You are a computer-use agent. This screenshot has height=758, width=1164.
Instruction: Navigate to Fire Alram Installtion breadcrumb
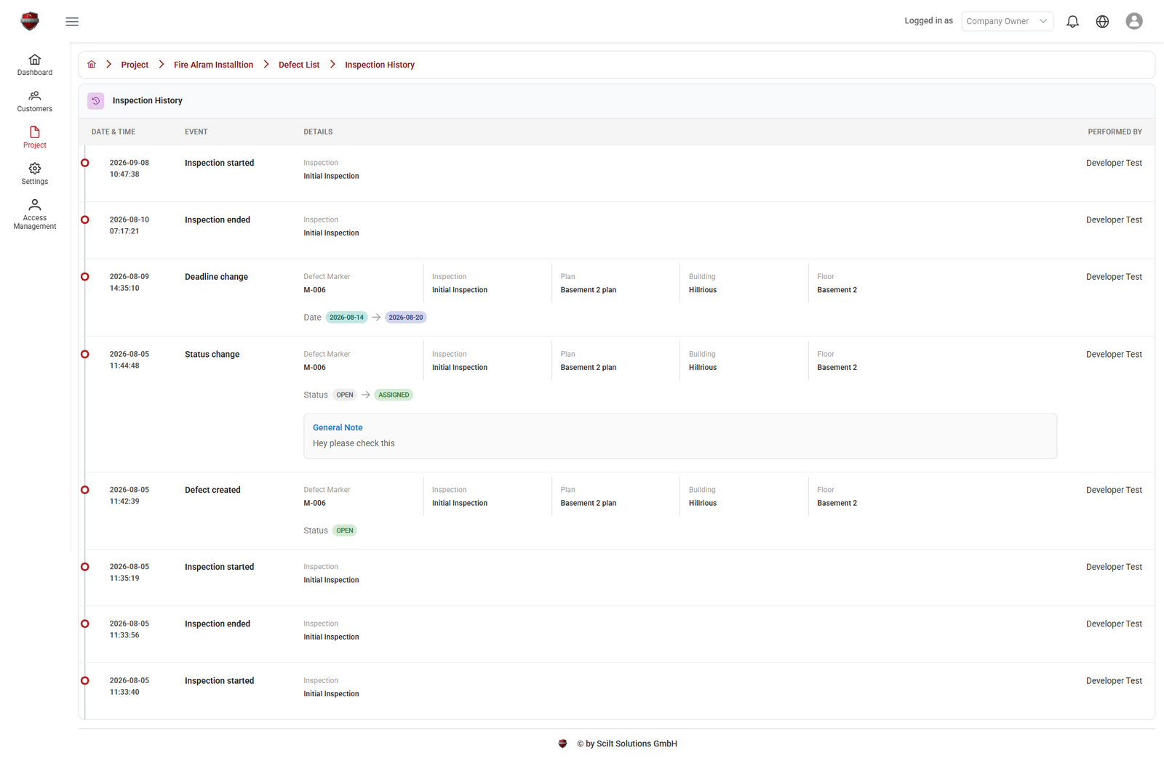[213, 65]
